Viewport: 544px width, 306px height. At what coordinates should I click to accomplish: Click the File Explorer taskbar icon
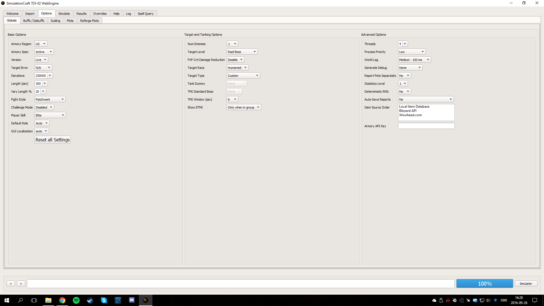(48, 300)
